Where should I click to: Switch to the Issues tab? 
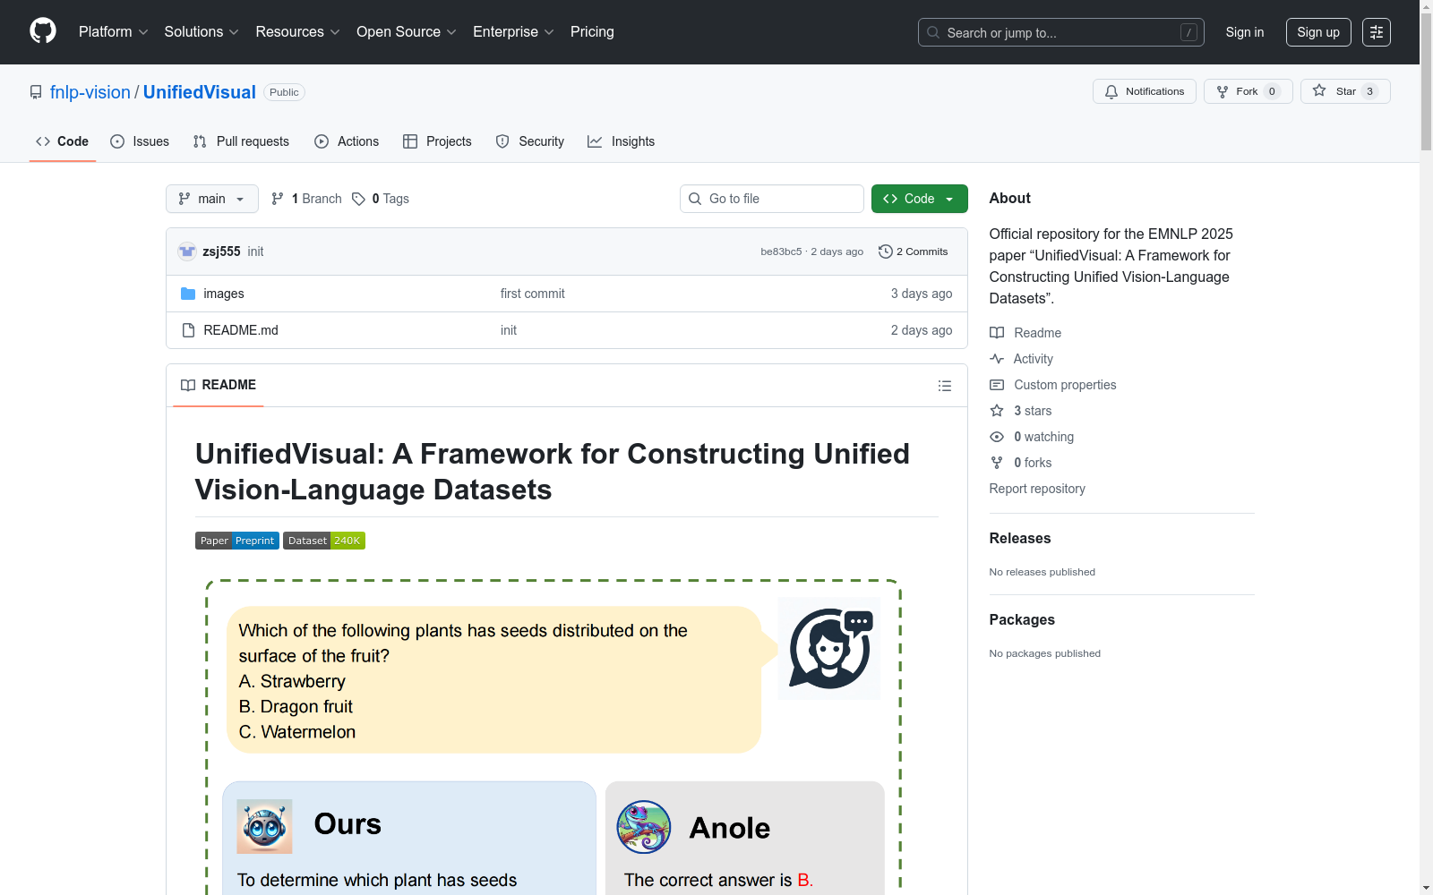(140, 141)
